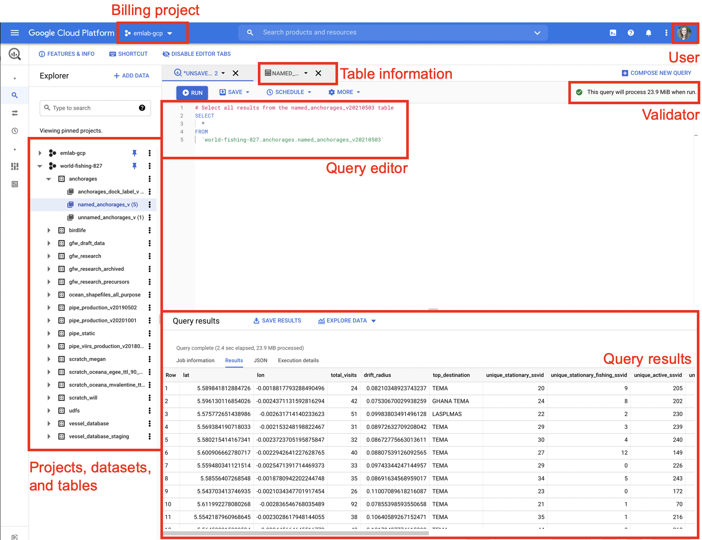The width and height of the screenshot is (702, 540).
Task: Open the Execution details tab
Action: (x=298, y=360)
